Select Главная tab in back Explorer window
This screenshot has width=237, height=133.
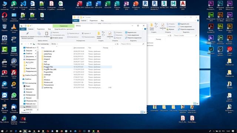tap(83, 21)
